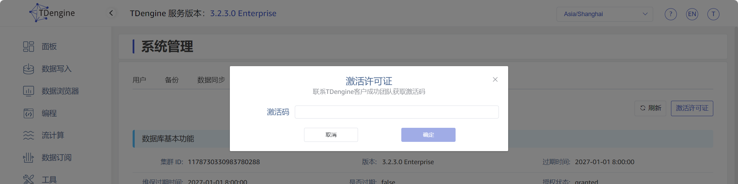Open the 数据同步 tab

point(211,80)
